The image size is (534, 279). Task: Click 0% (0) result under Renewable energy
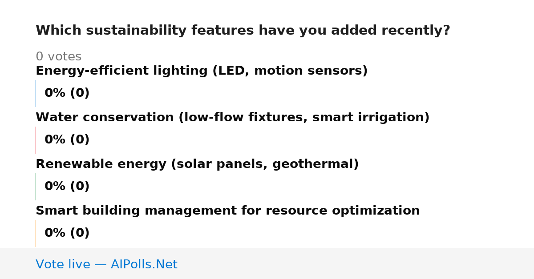tap(67, 187)
